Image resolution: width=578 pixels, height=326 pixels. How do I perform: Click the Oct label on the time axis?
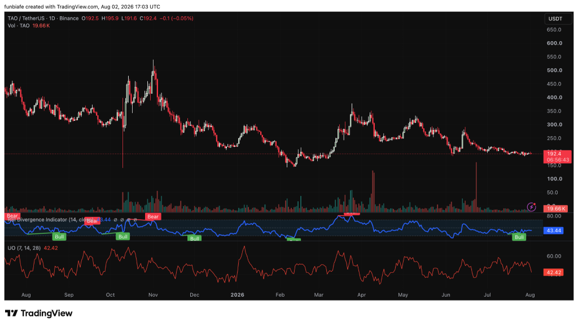(x=110, y=295)
